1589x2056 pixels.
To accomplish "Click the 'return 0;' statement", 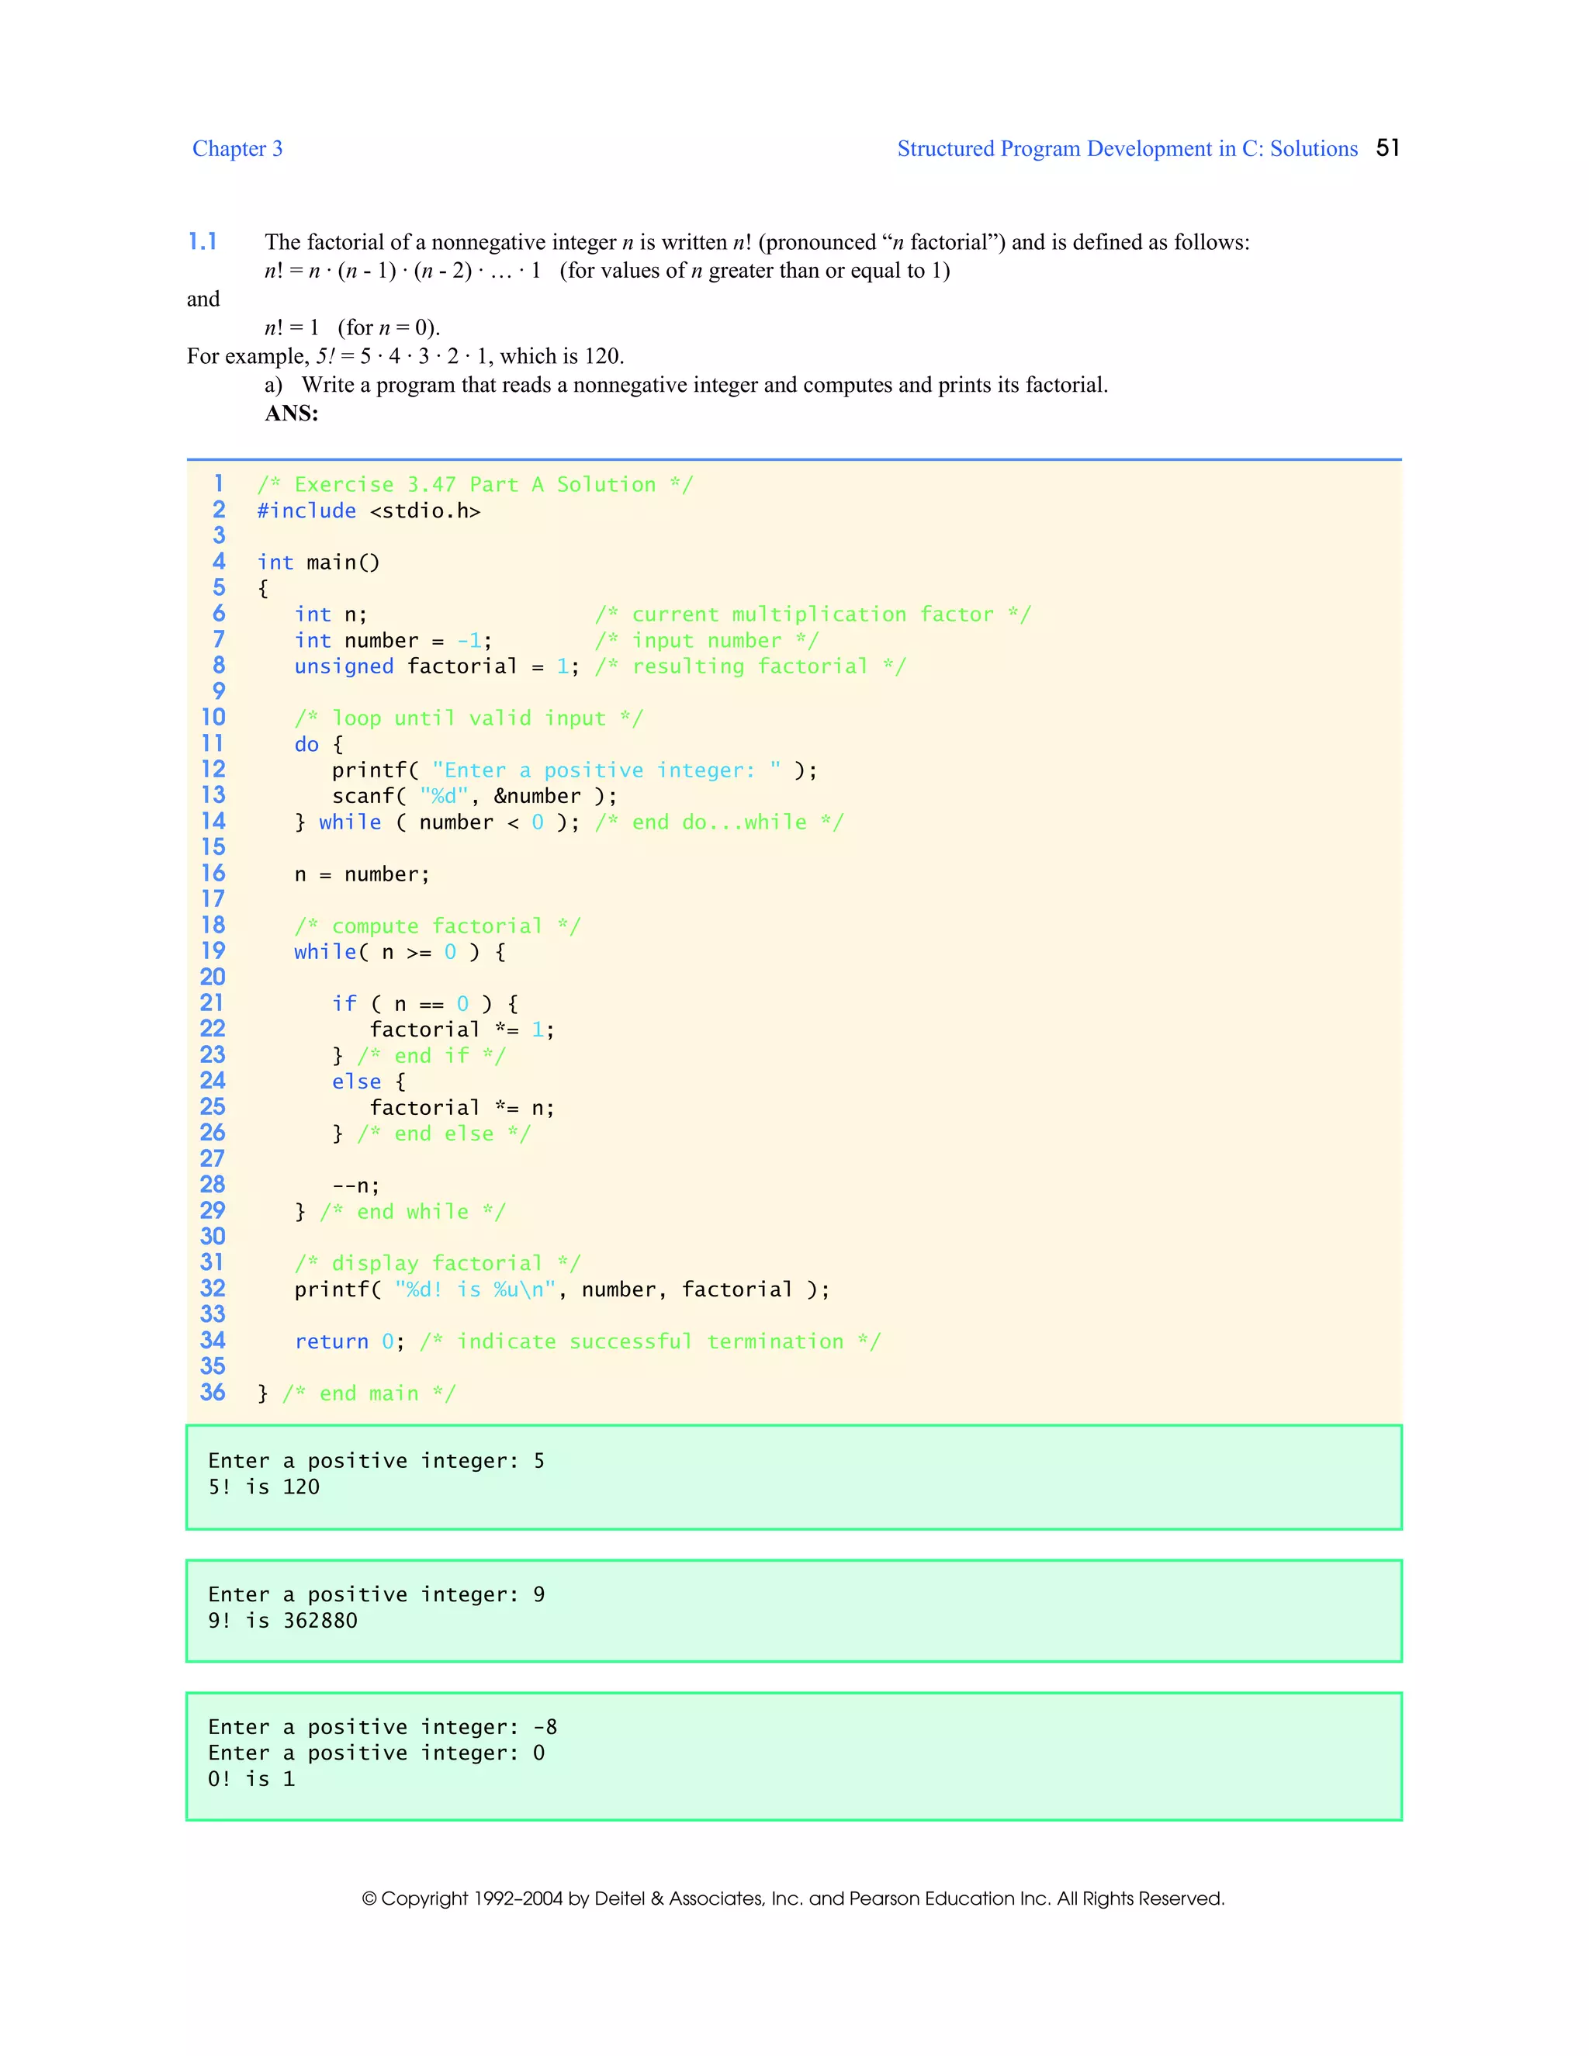I will 349,1342.
